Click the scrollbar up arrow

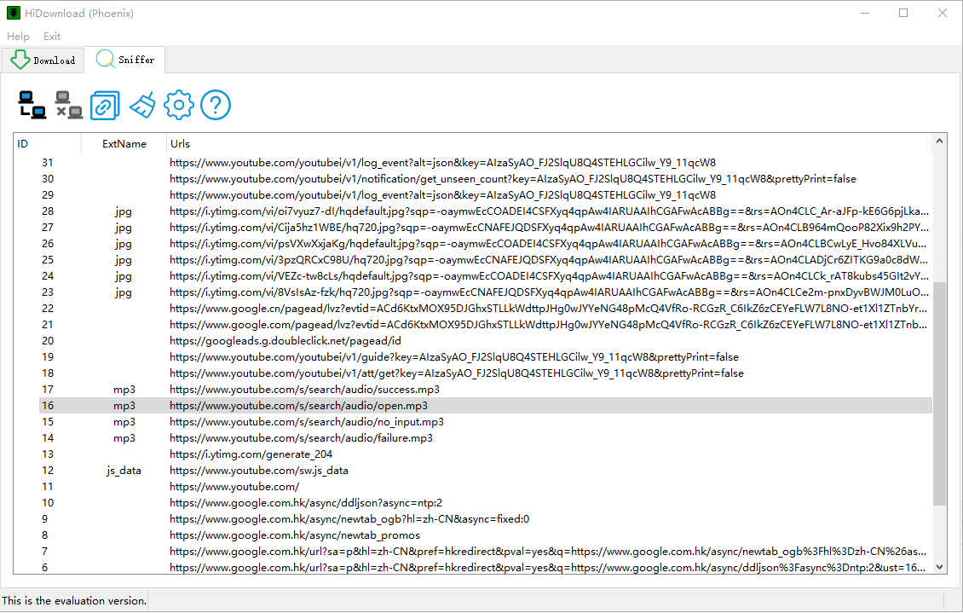click(939, 142)
